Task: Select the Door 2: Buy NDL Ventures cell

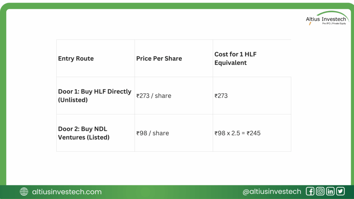Action: point(84,133)
